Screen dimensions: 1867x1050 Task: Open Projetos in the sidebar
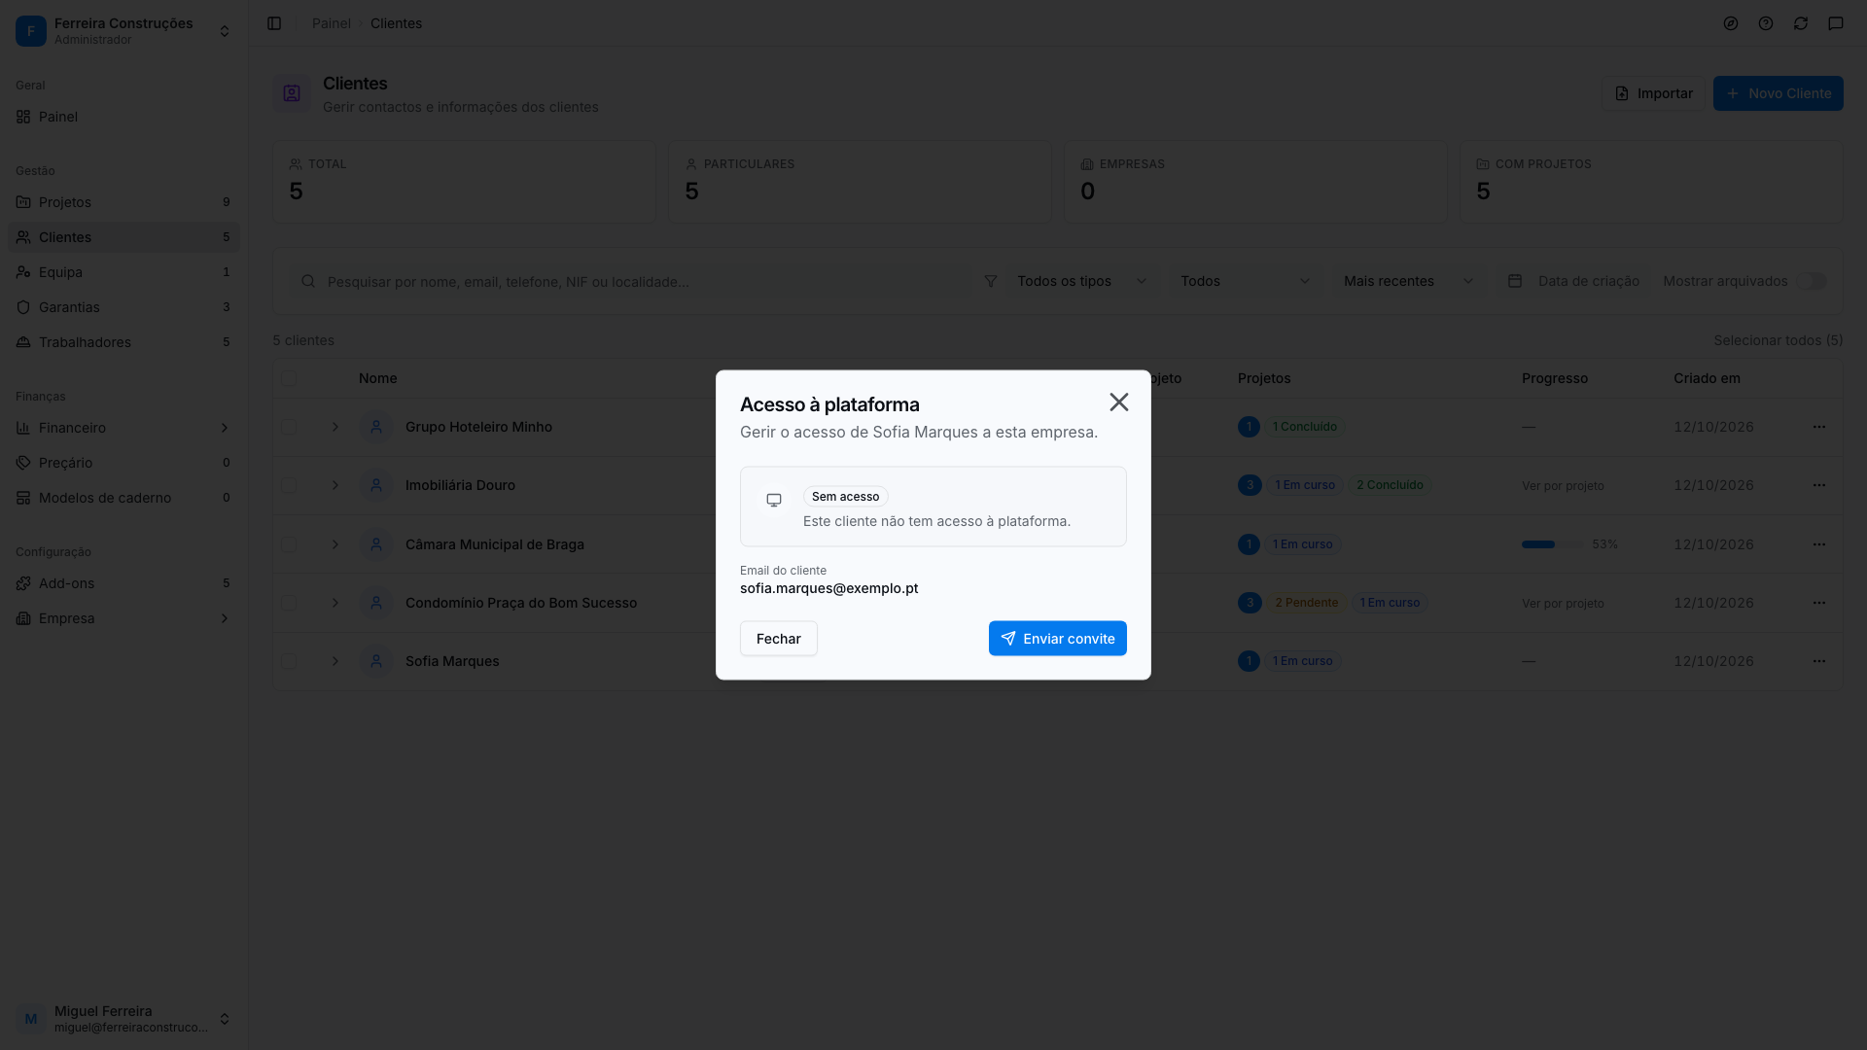tap(123, 202)
